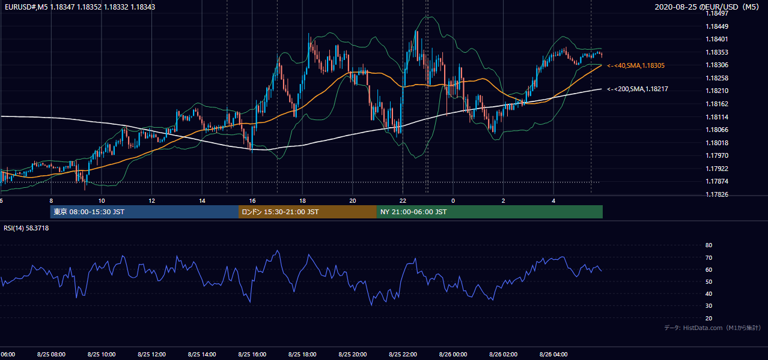768x360 pixels.
Task: Click price level 1.18114 on the axis
Action: click(x=717, y=117)
